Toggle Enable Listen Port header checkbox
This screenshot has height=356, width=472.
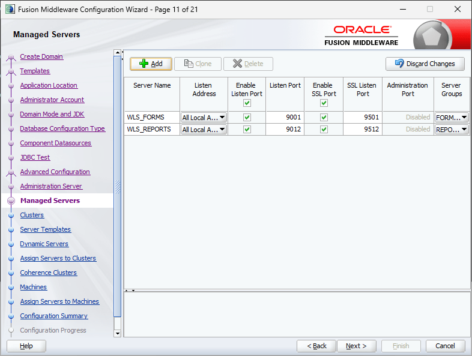(x=247, y=103)
